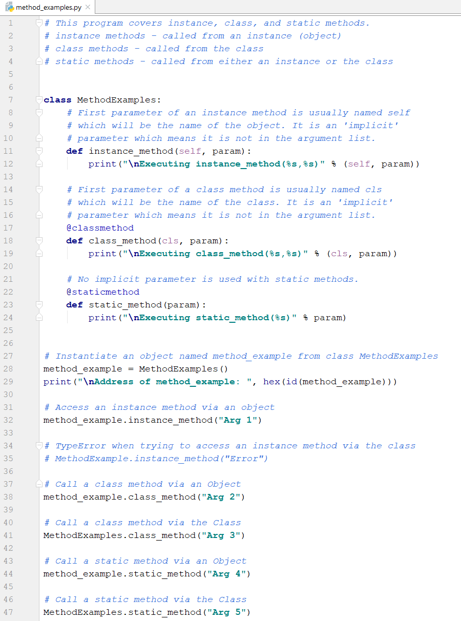Collapse the MethodExamples class via its fold arrow
Viewport: 461px width, 621px height.
pos(38,99)
